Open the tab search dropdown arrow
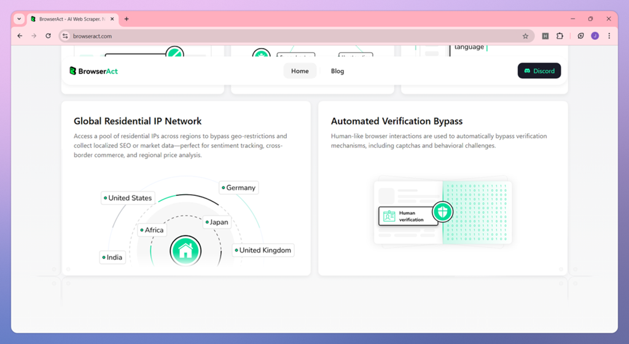629x344 pixels. click(x=19, y=19)
